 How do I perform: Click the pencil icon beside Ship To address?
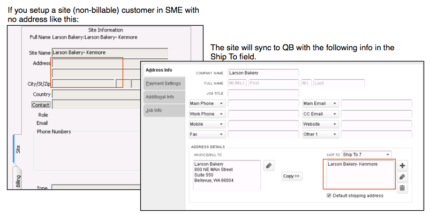402,177
